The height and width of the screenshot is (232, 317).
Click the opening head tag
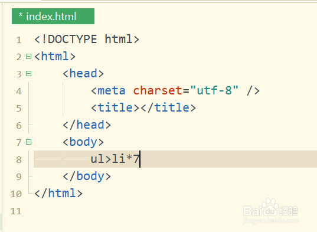click(x=83, y=73)
